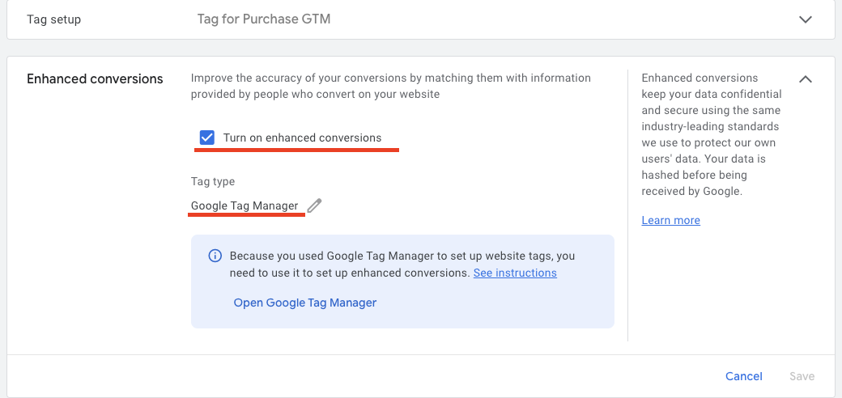842x398 pixels.
Task: Click the Save button
Action: [x=802, y=376]
